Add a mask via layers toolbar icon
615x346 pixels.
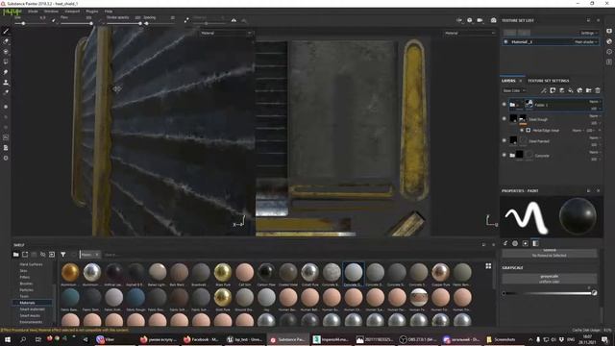[553, 90]
